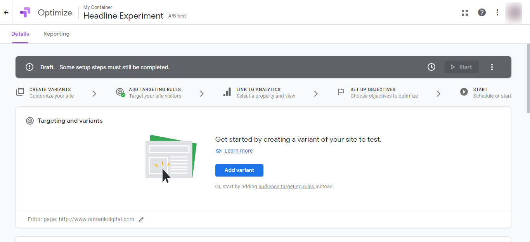Click the back arrow icon
The height and width of the screenshot is (242, 530).
tap(6, 12)
